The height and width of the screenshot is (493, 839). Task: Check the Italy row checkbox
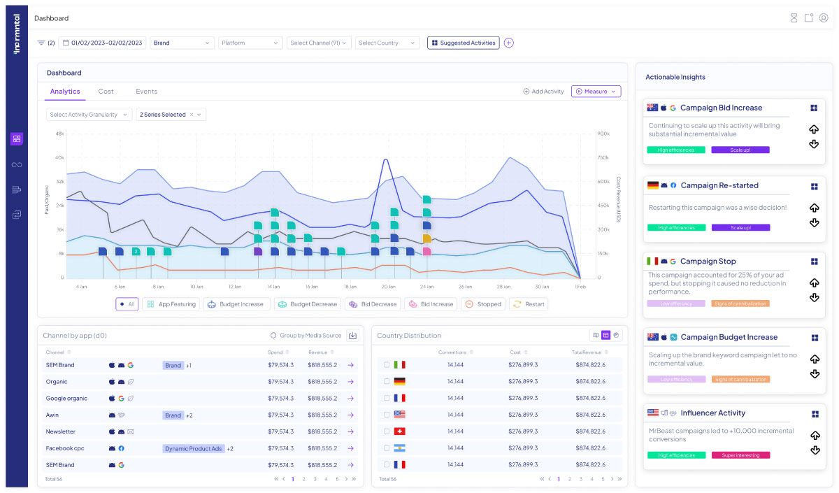click(387, 365)
